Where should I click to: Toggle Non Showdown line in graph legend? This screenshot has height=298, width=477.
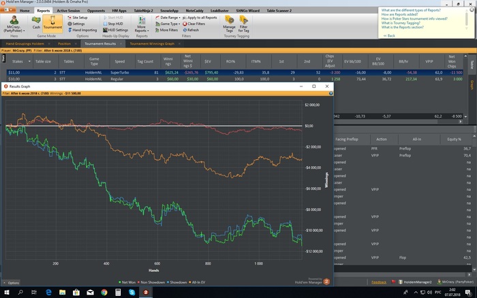(151, 282)
